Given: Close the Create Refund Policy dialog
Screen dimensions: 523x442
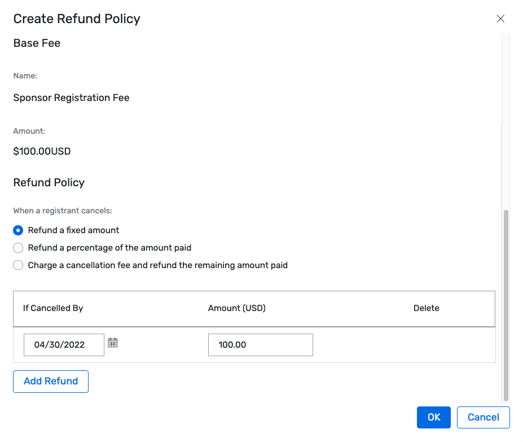Looking at the screenshot, I should pos(500,18).
